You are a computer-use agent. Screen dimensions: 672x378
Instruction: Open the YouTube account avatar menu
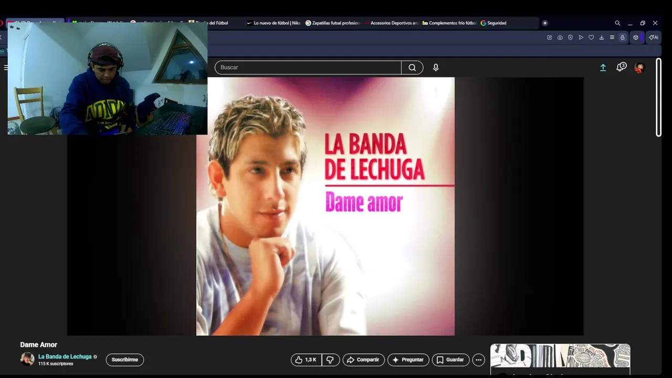[x=639, y=67]
